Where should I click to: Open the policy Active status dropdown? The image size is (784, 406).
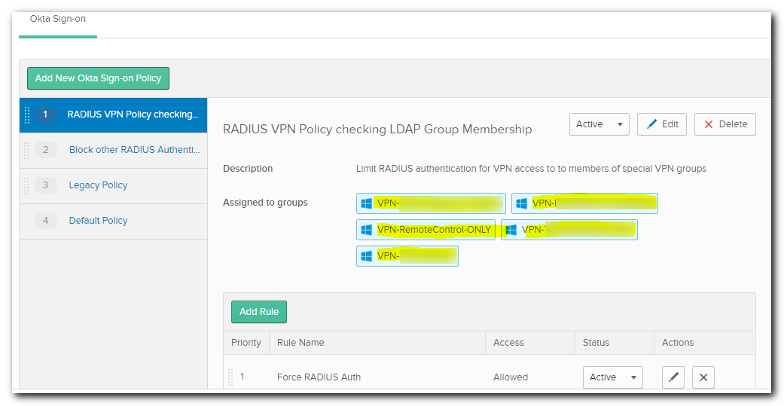click(599, 124)
